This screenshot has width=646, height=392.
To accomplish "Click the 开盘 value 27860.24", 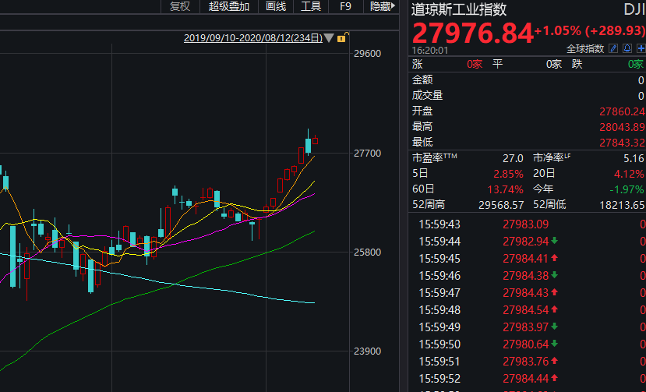I will (622, 111).
